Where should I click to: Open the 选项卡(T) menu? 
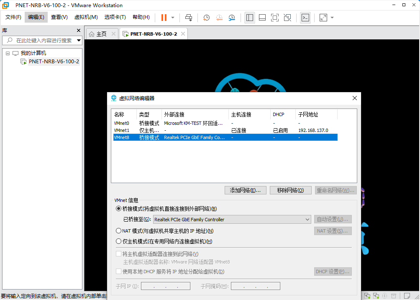pos(115,18)
